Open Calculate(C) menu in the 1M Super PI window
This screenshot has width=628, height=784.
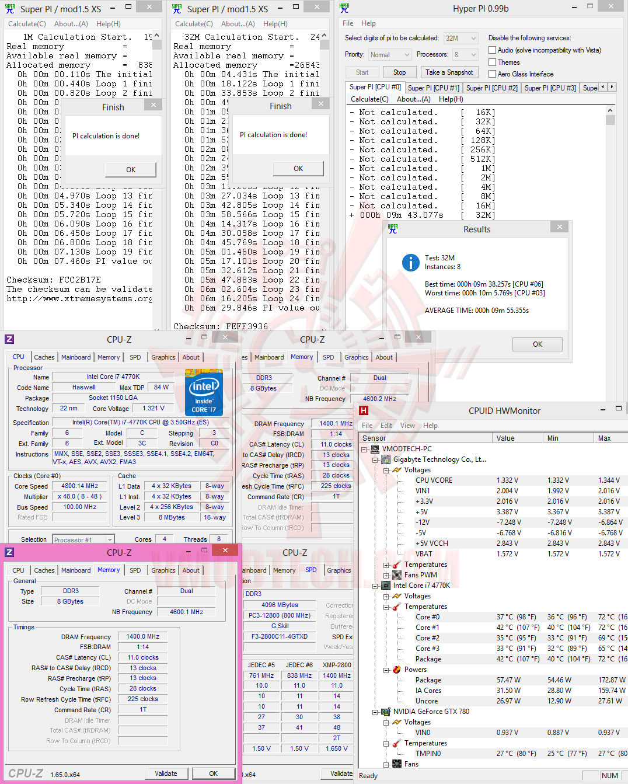click(27, 24)
